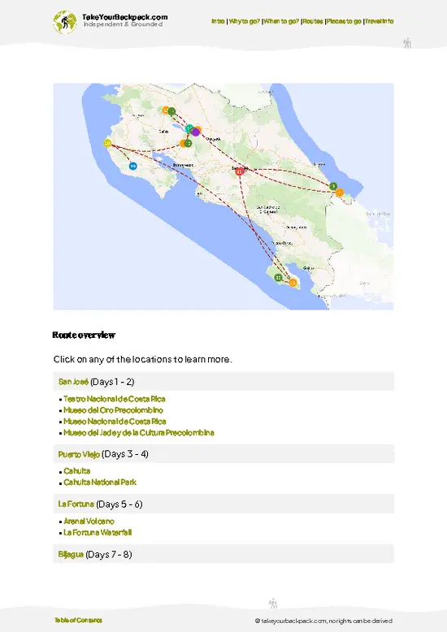
Task: Open the Puerto Viejo location link
Action: [79, 454]
